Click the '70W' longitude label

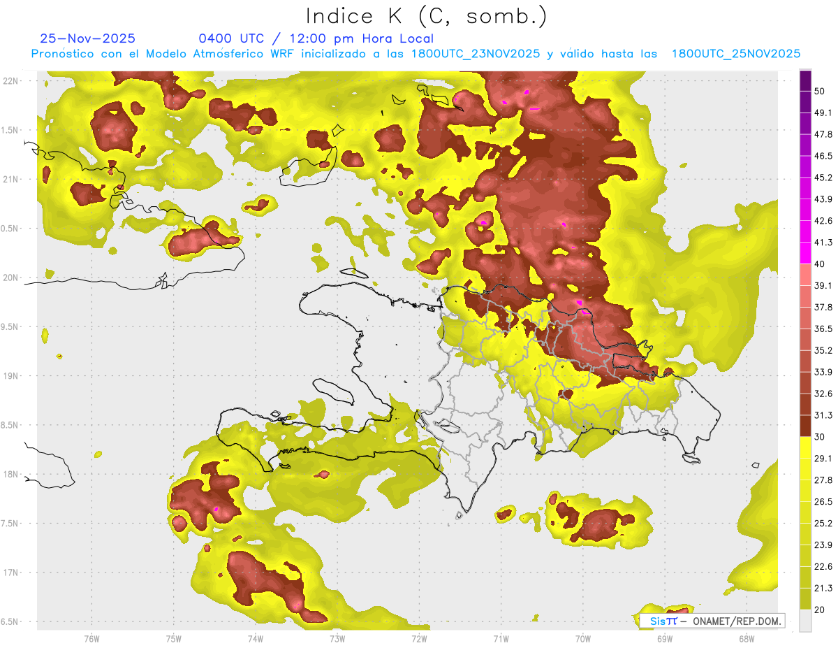click(583, 639)
